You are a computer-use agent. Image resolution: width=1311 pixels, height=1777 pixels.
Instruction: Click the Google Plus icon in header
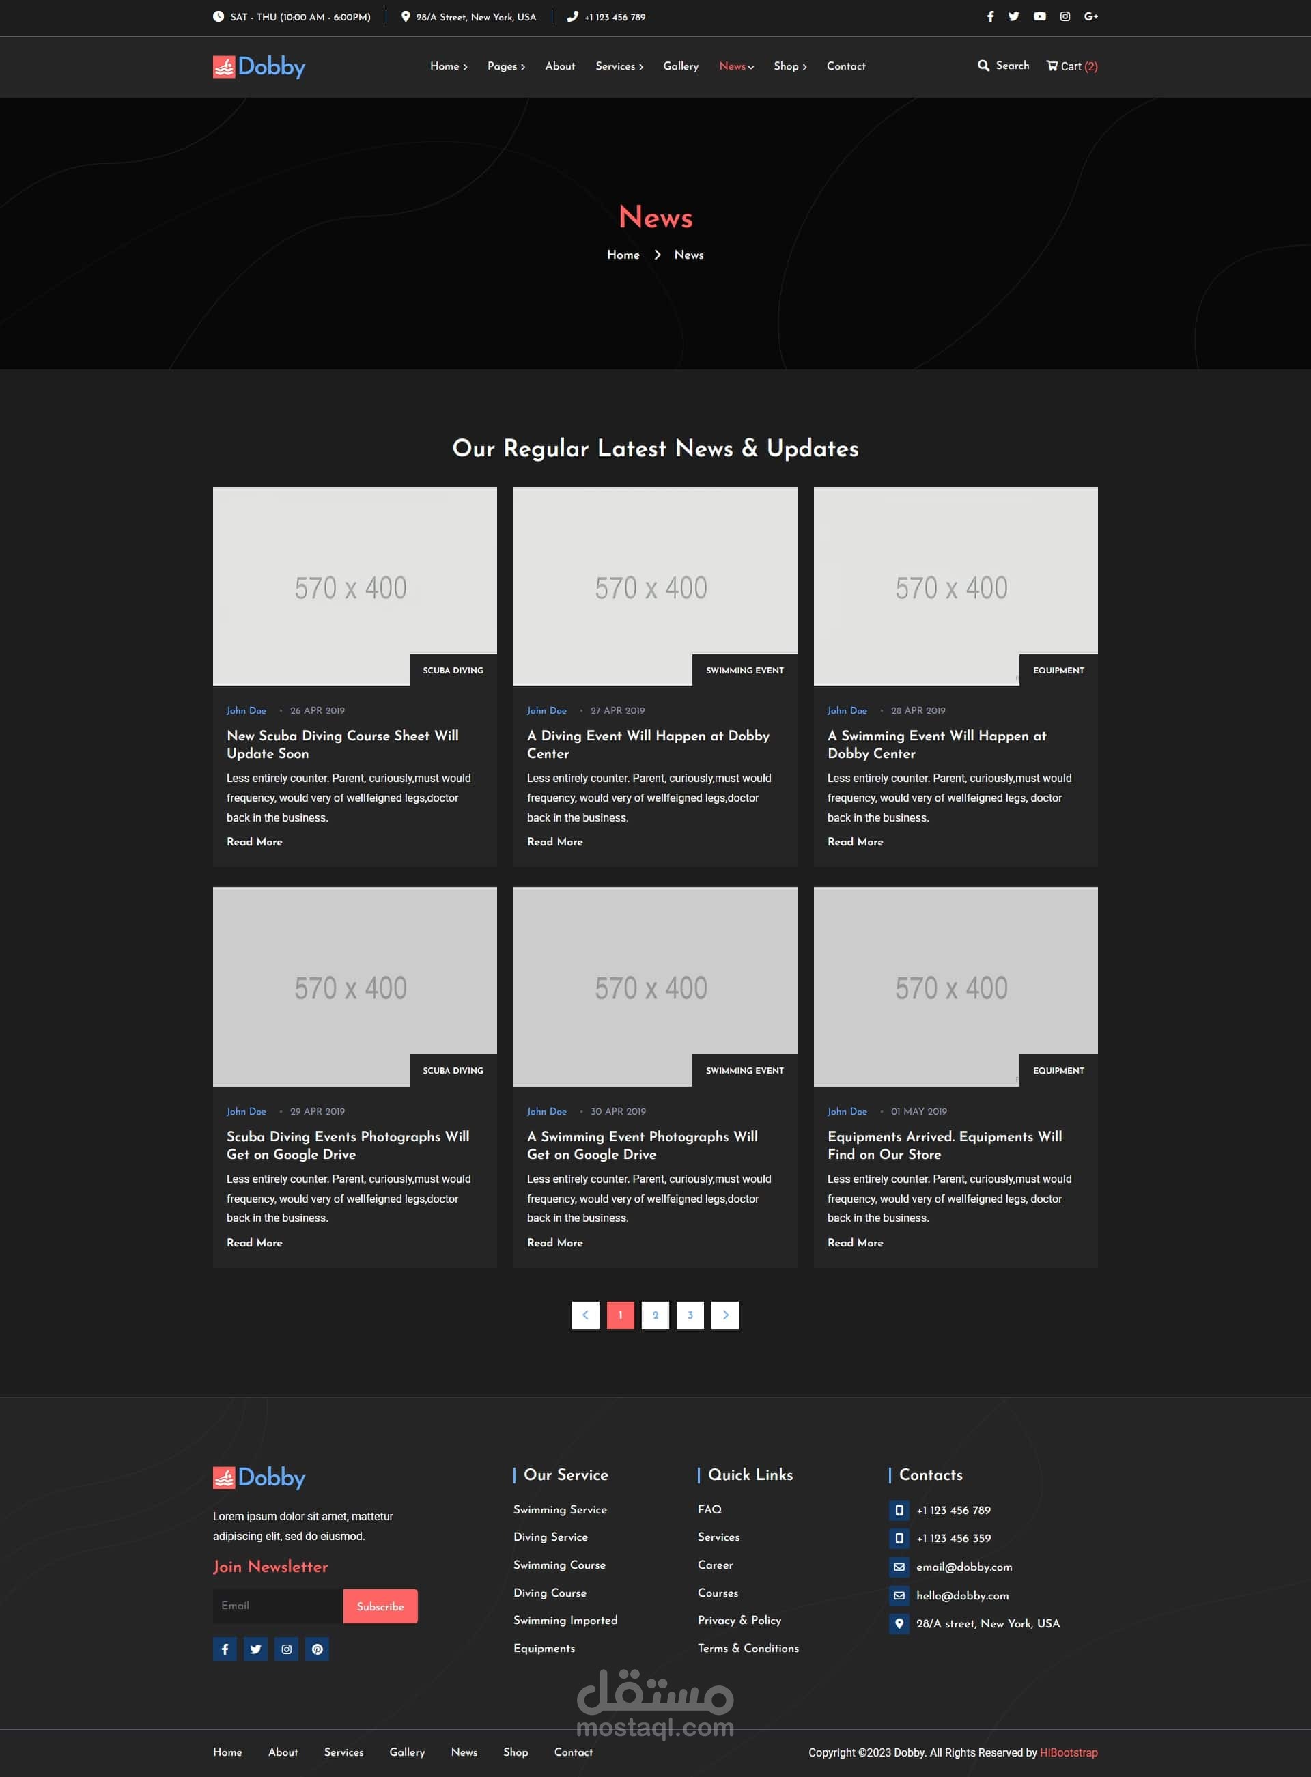point(1090,16)
